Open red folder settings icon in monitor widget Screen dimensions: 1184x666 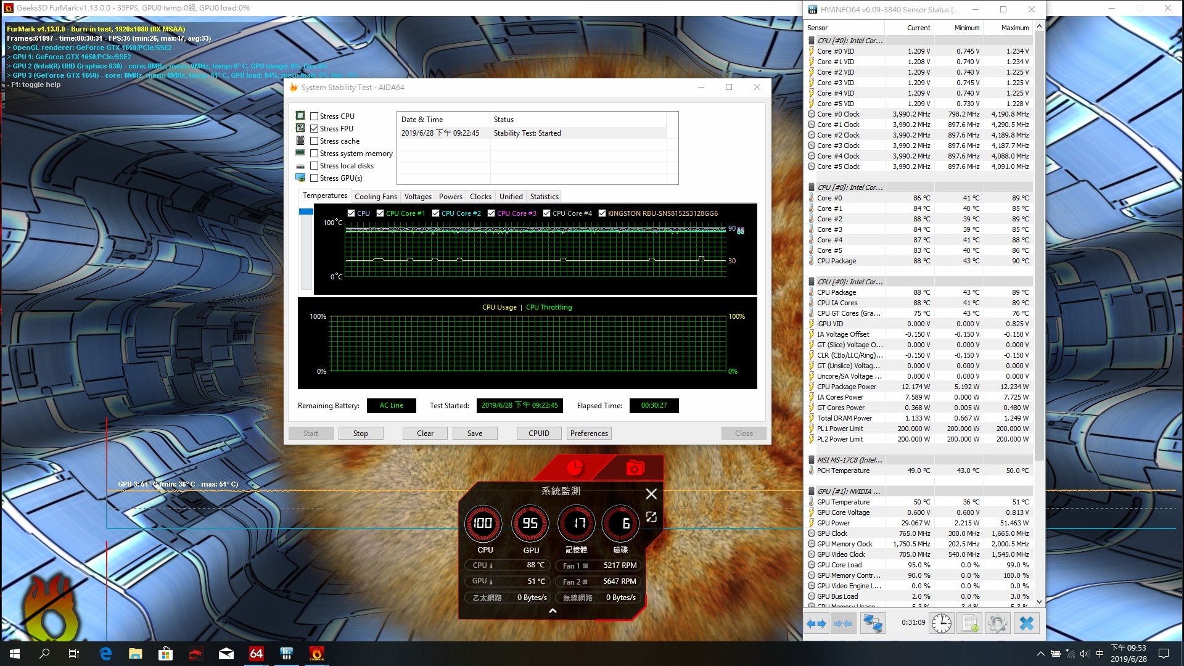coord(635,468)
